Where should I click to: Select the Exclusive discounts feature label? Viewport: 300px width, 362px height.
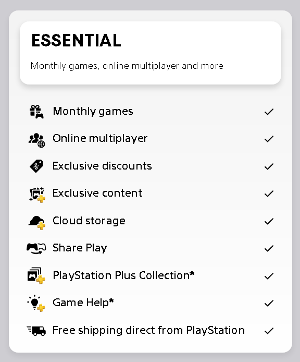coord(102,166)
